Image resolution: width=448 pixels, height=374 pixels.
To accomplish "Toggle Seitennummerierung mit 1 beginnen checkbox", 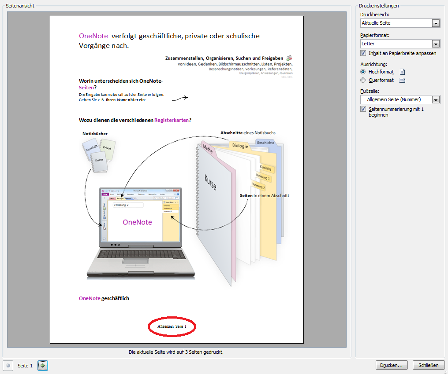I will 363,109.
